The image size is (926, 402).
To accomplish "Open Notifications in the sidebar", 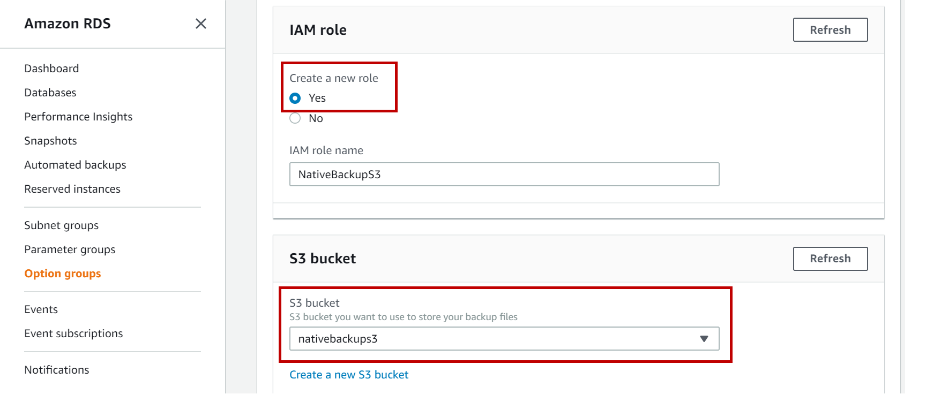I will pos(57,370).
